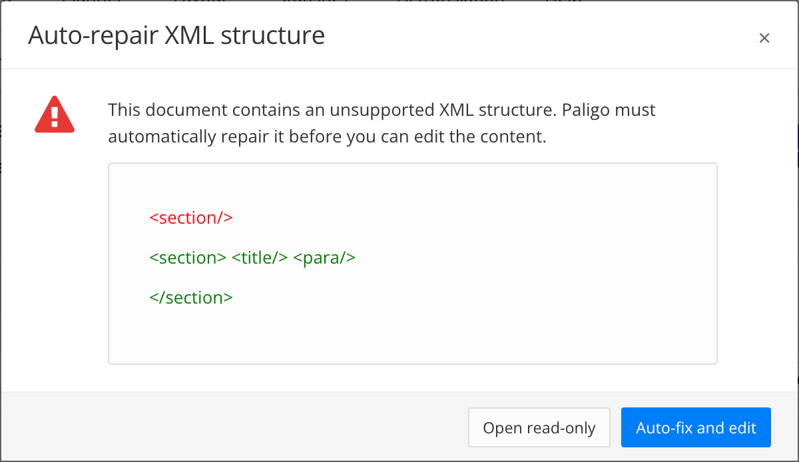Click the dialog footer area

[x=233, y=427]
